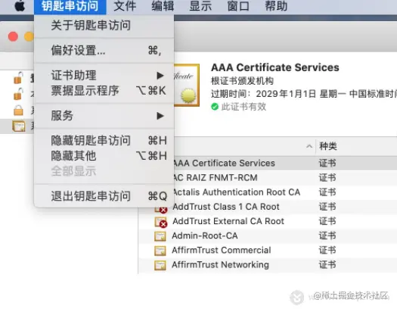
Task: Click the first unlocked keychain icon in sidebar
Action: click(x=18, y=78)
